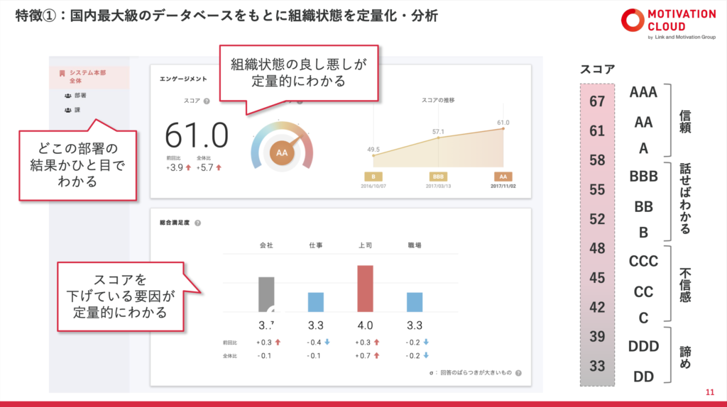The height and width of the screenshot is (407, 727).
Task: Click the AAA rating label
Action: tap(643, 92)
